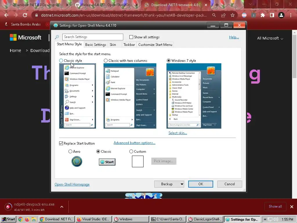Open the Chrome extensions puzzle icon
The image size is (297, 223).
pyautogui.click(x=262, y=15)
